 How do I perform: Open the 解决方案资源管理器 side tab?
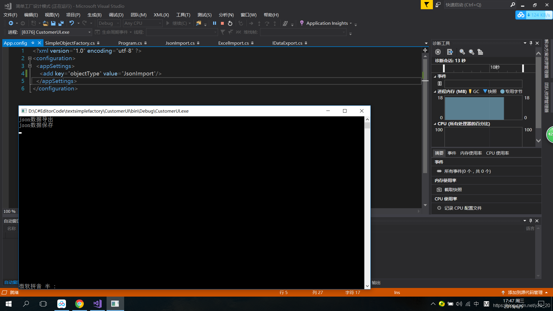546,59
